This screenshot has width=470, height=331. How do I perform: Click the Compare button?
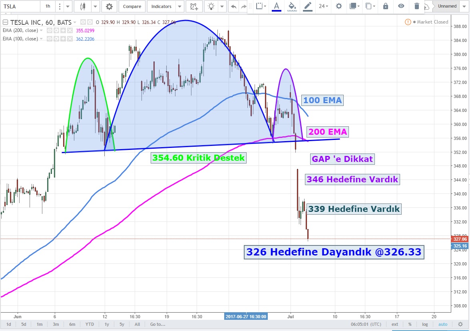coord(132,6)
